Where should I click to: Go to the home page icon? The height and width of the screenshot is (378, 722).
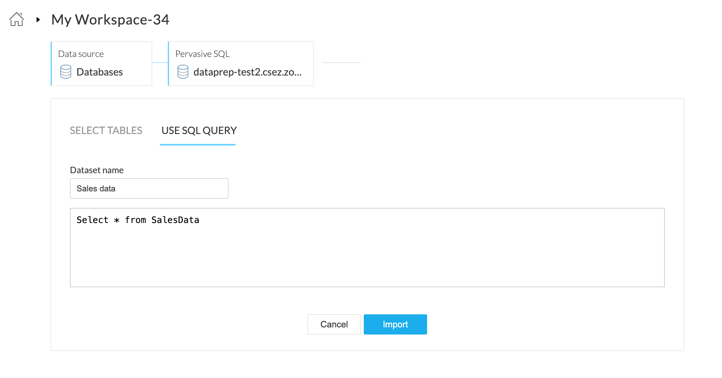[17, 19]
